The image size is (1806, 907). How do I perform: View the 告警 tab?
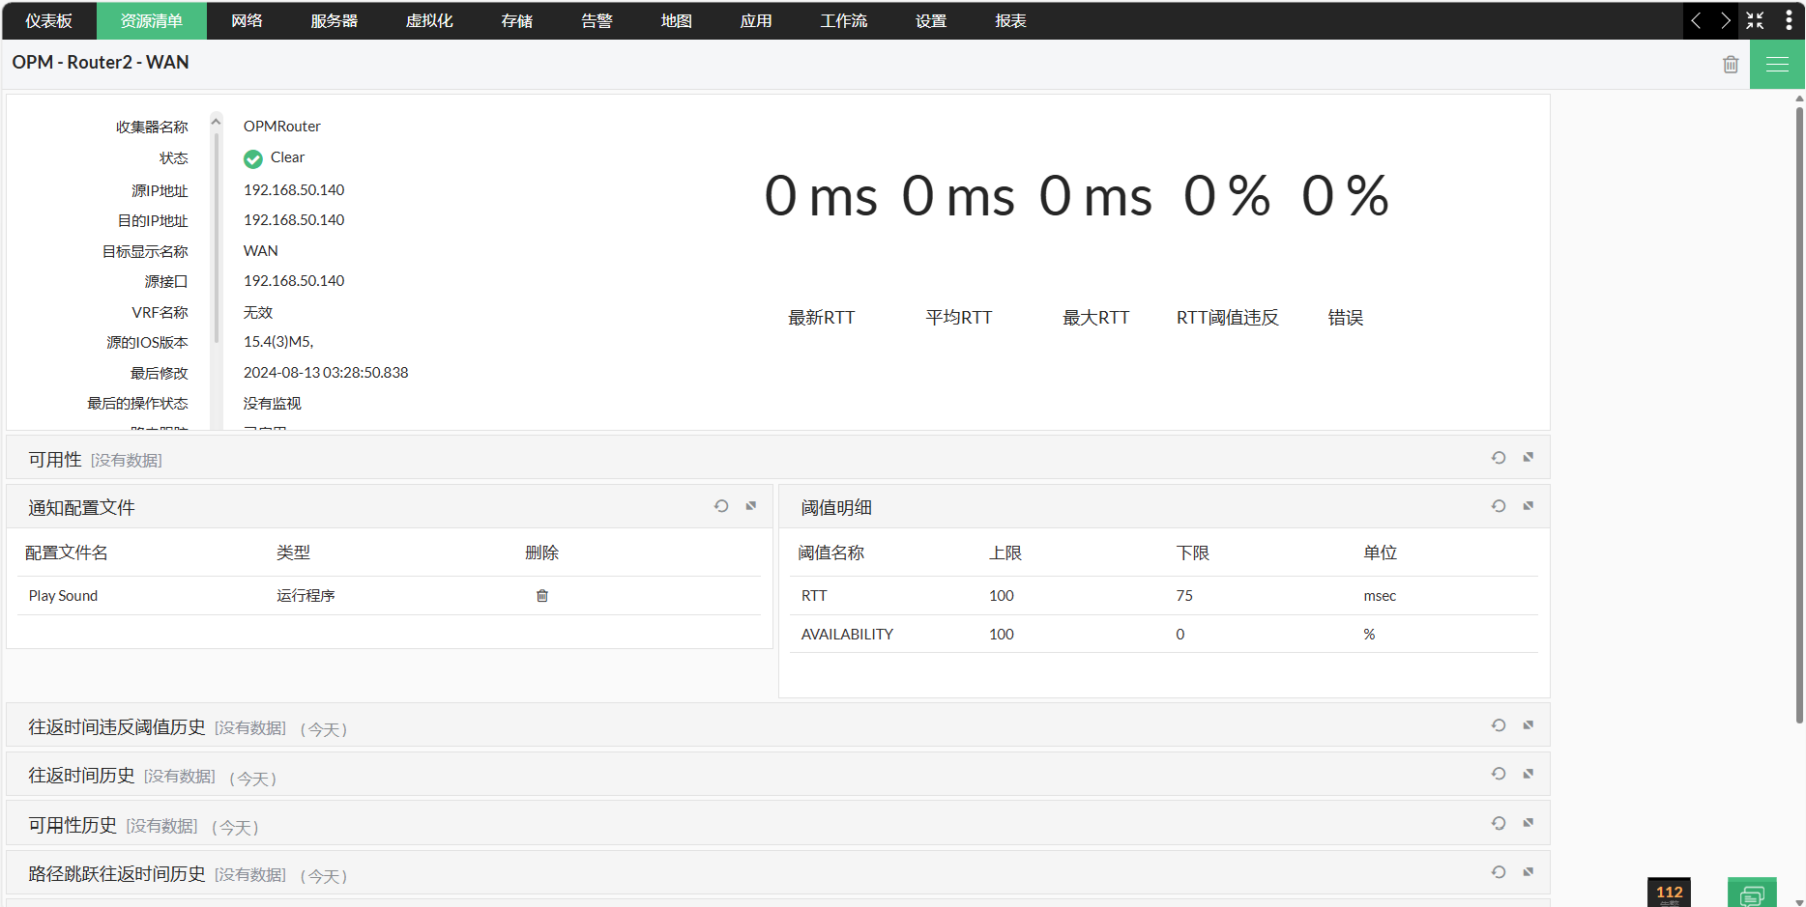pyautogui.click(x=597, y=20)
